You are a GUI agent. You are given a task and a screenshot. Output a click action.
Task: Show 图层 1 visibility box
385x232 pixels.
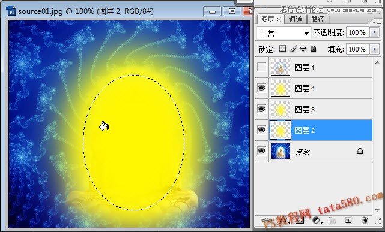tap(261, 67)
